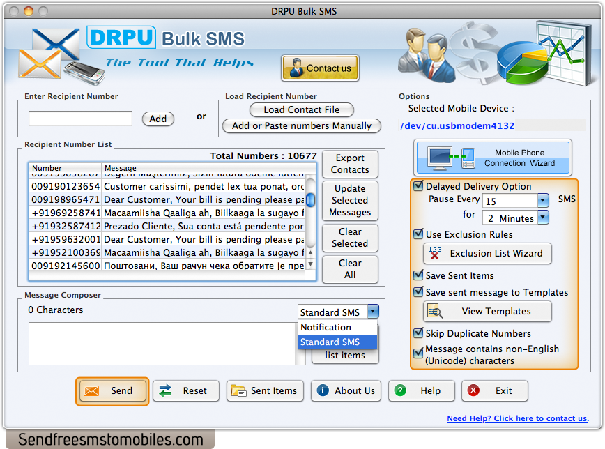Click Add or Paste numbers Manually
Viewport: 605px width, 449px height.
[x=302, y=126]
